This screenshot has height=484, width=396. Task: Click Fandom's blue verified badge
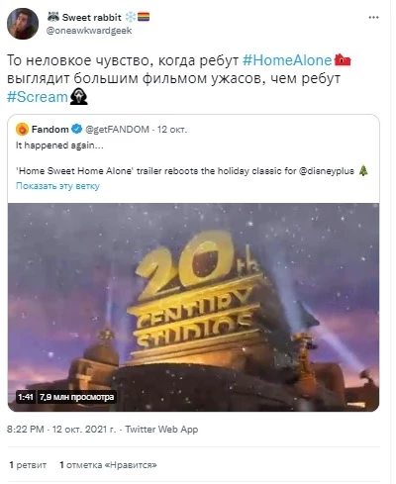[77, 129]
